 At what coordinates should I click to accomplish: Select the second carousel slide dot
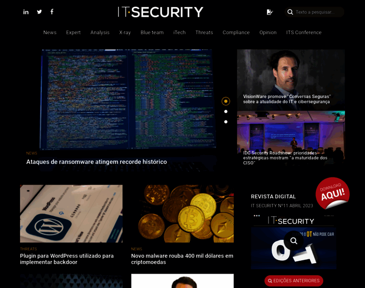(226, 111)
